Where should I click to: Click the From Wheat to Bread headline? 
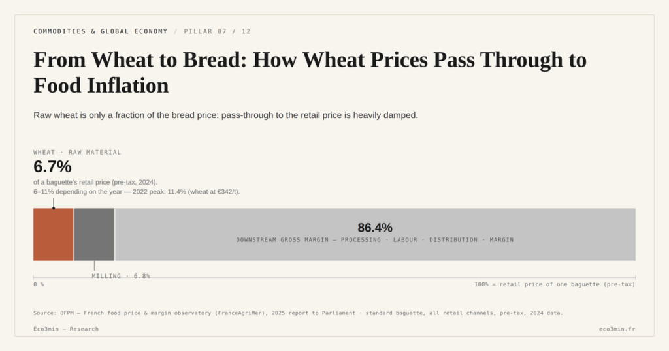click(310, 72)
